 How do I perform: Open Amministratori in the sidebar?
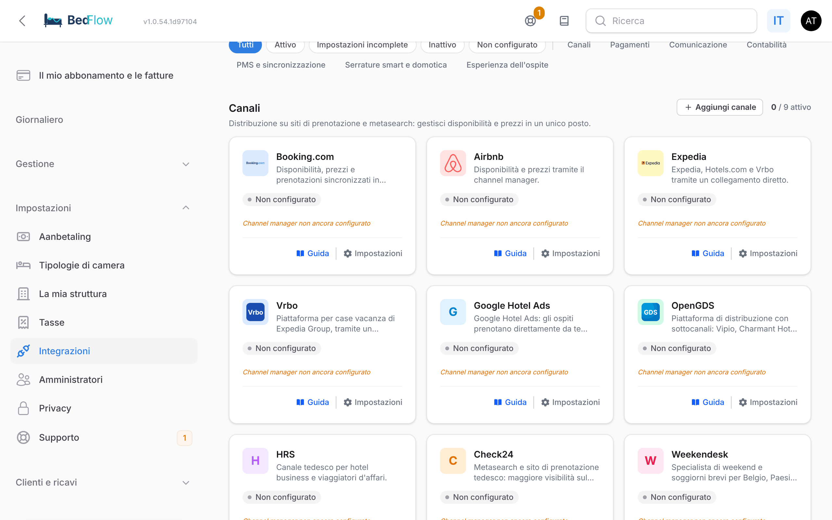click(104, 380)
